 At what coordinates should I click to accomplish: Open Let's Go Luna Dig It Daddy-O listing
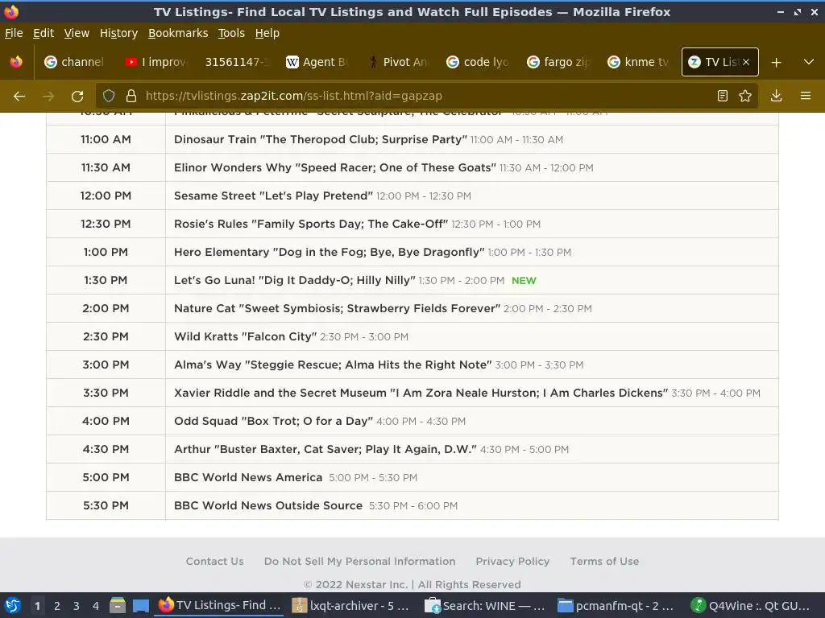coord(295,280)
